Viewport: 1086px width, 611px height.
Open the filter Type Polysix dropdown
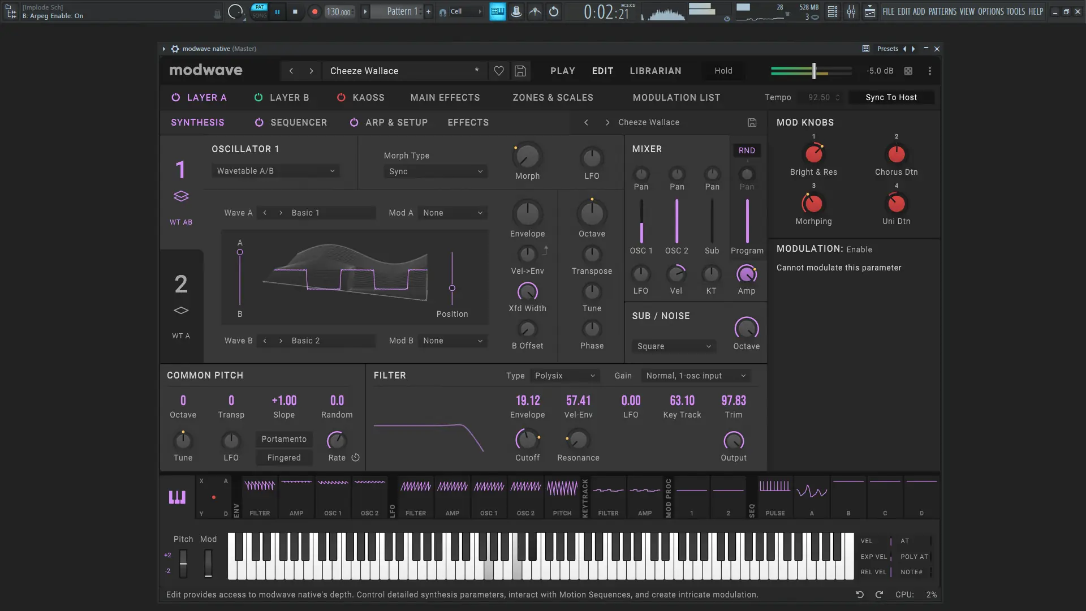(564, 376)
